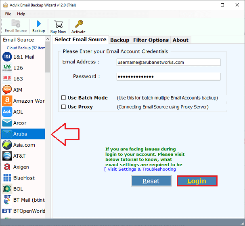The height and width of the screenshot is (226, 245).
Task: Select BlueHost label in source list
Action: click(x=24, y=178)
